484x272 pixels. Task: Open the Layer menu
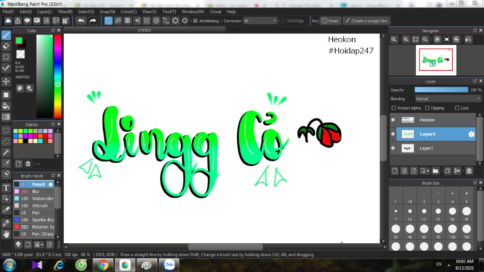coord(45,11)
